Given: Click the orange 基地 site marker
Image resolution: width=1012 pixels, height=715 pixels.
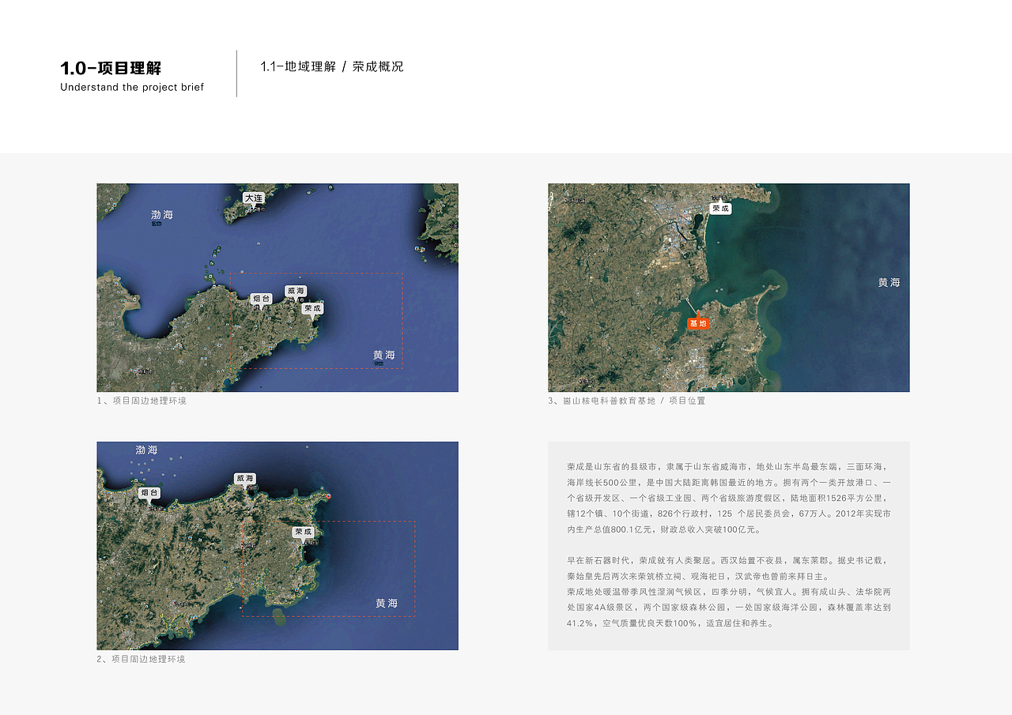Looking at the screenshot, I should (698, 322).
